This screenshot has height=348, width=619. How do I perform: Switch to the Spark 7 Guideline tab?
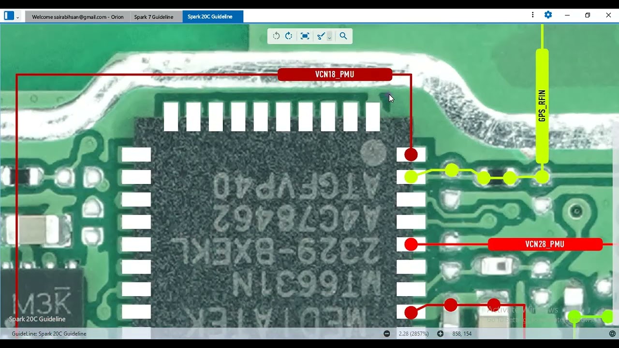pos(154,16)
